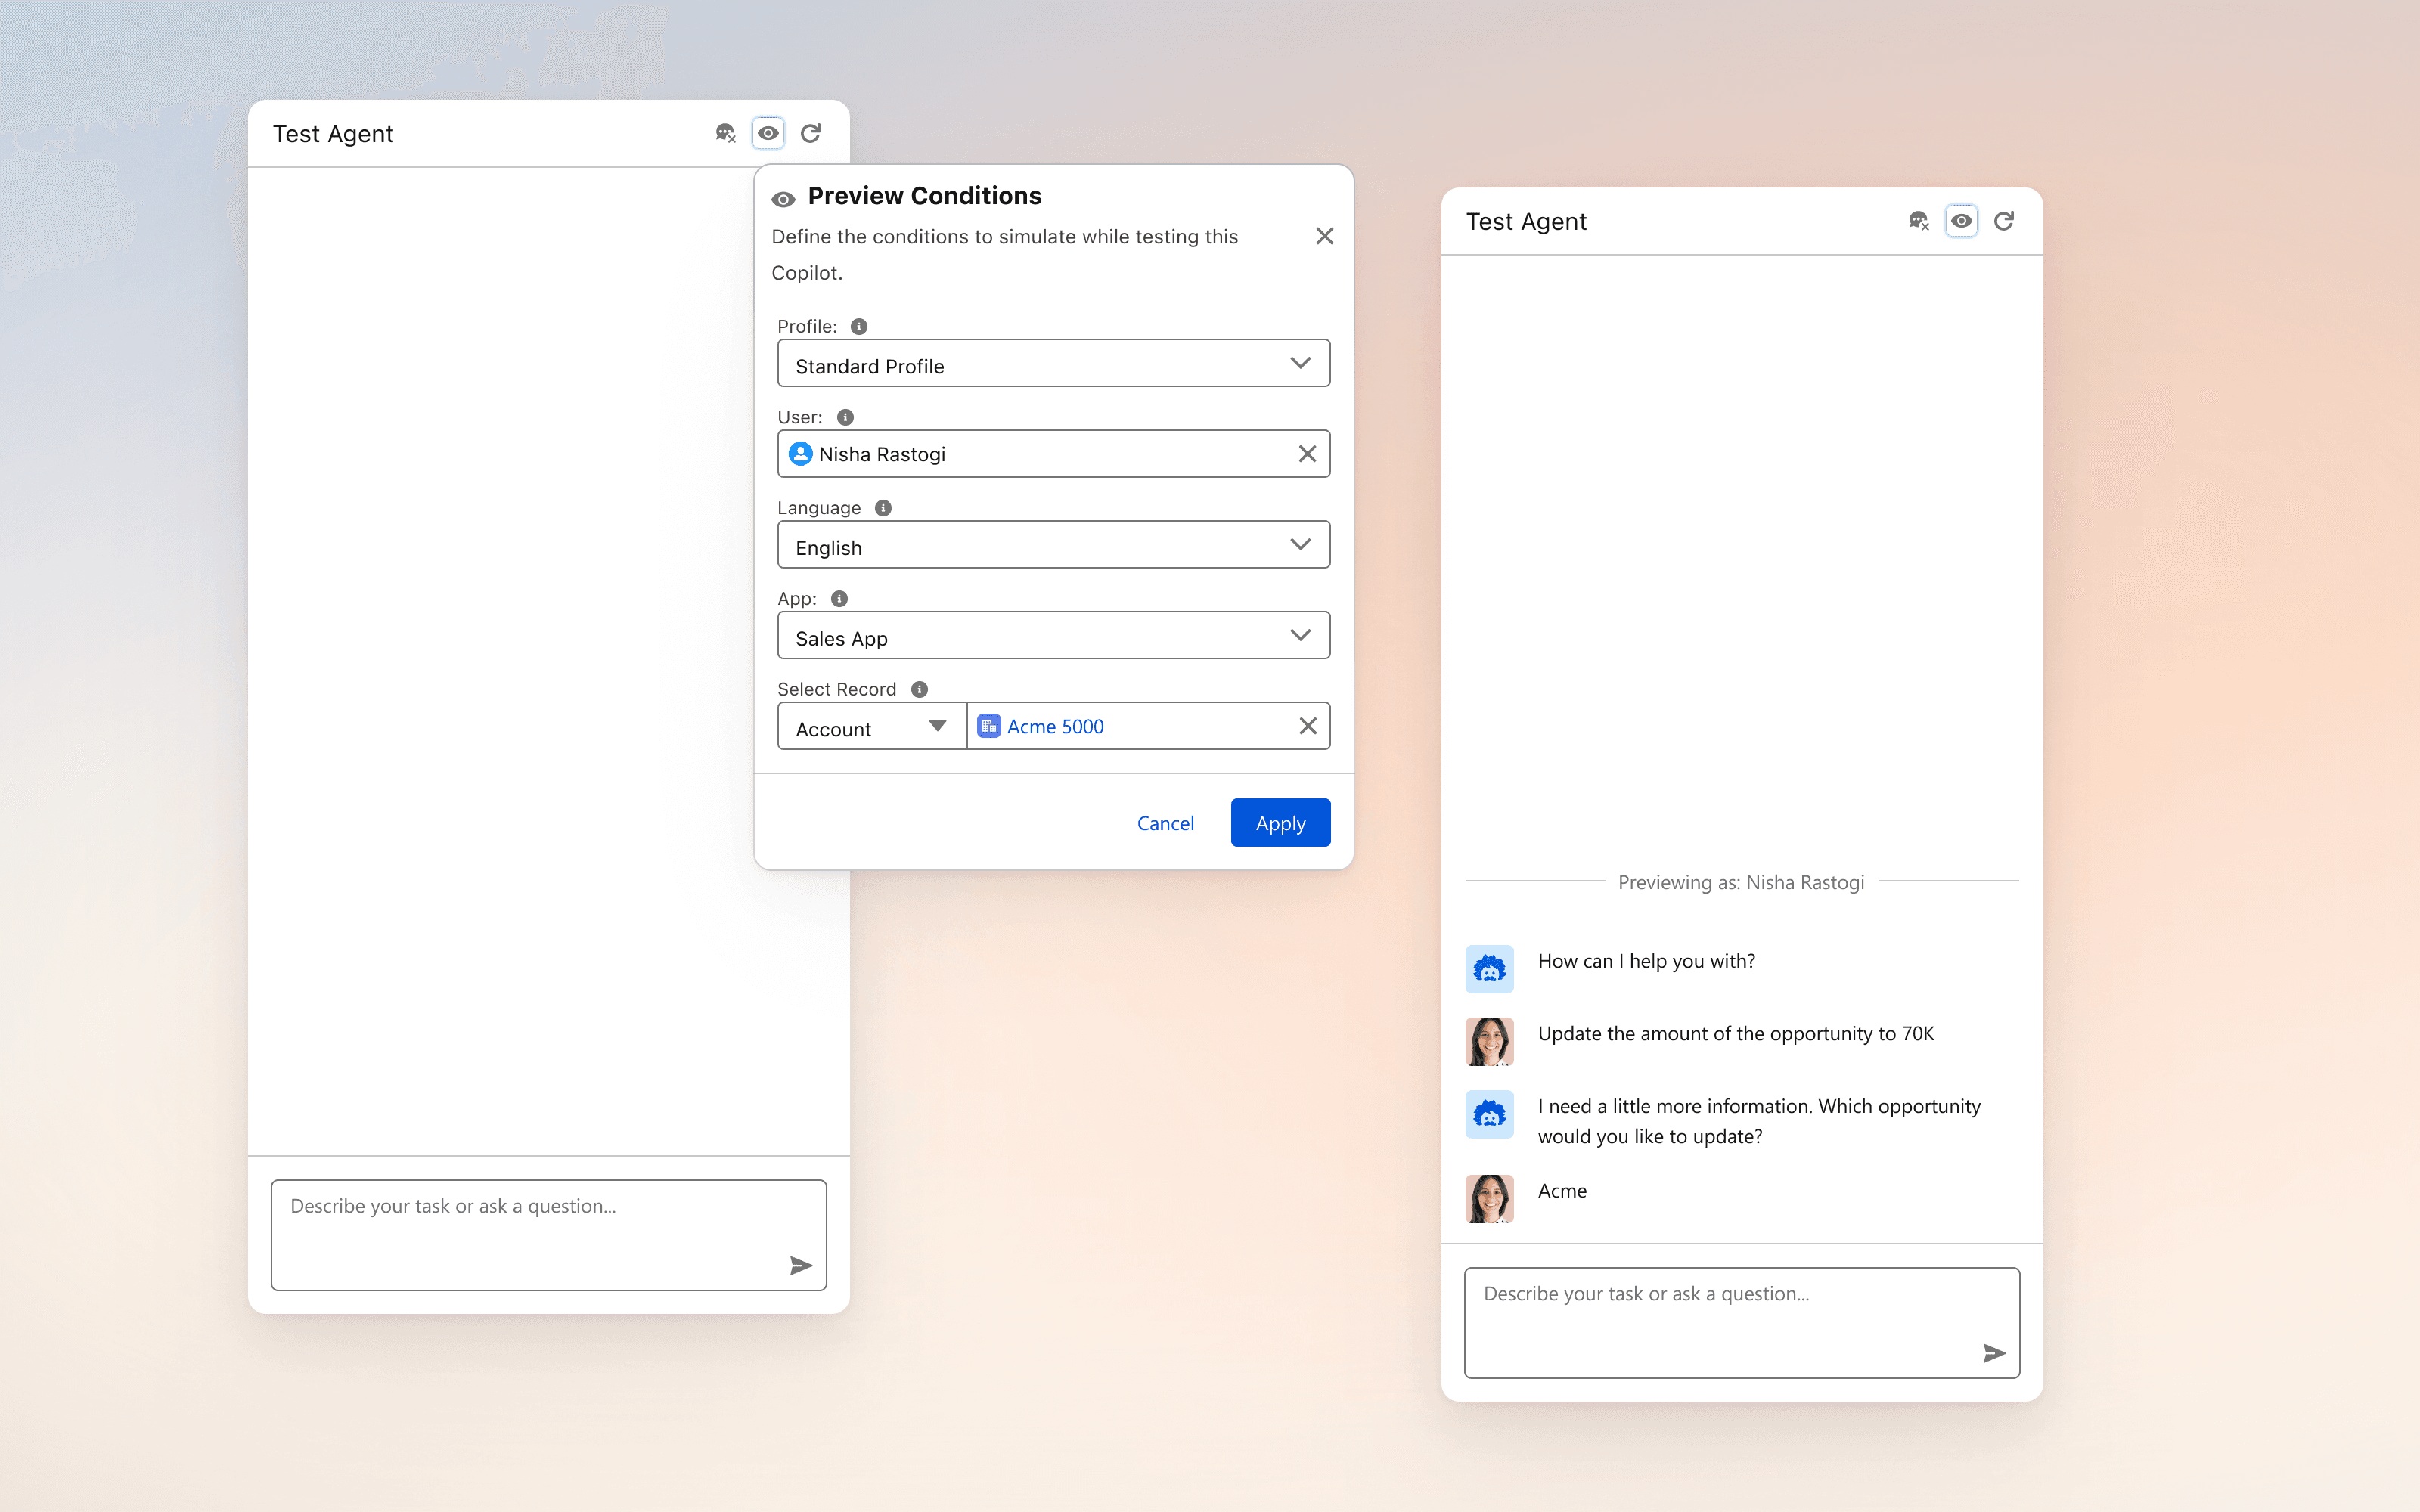
Task: Click the info icon next to Profile
Action: point(859,326)
